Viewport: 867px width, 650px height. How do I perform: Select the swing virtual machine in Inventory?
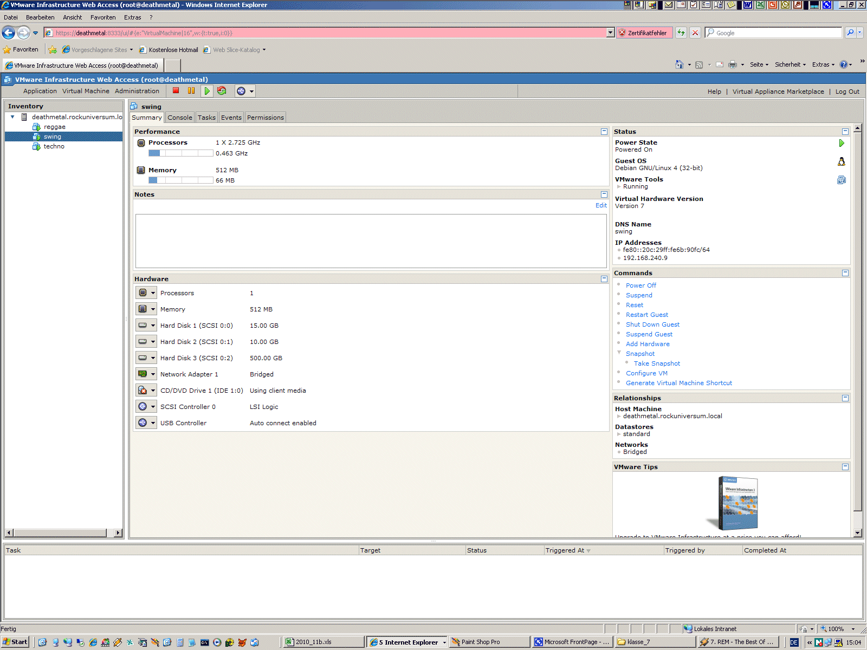tap(53, 136)
